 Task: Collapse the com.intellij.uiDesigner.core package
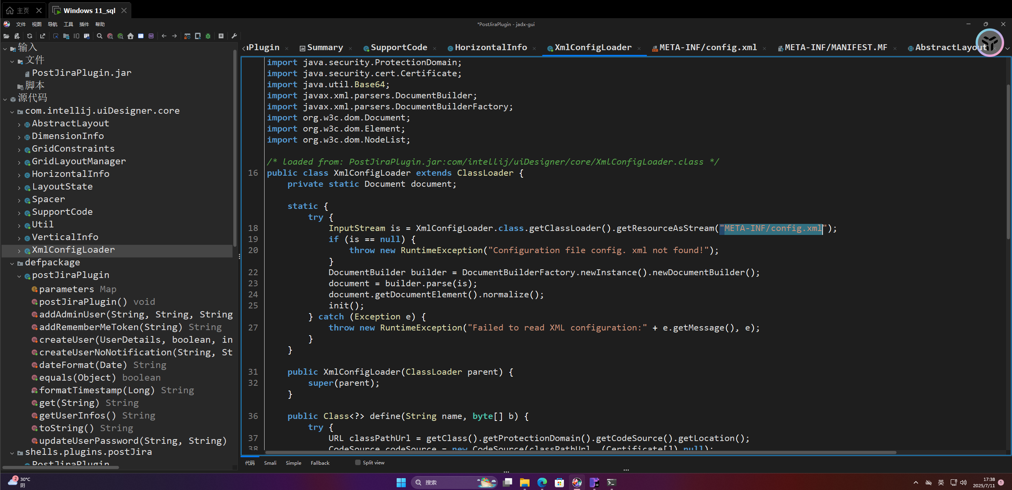click(x=12, y=112)
